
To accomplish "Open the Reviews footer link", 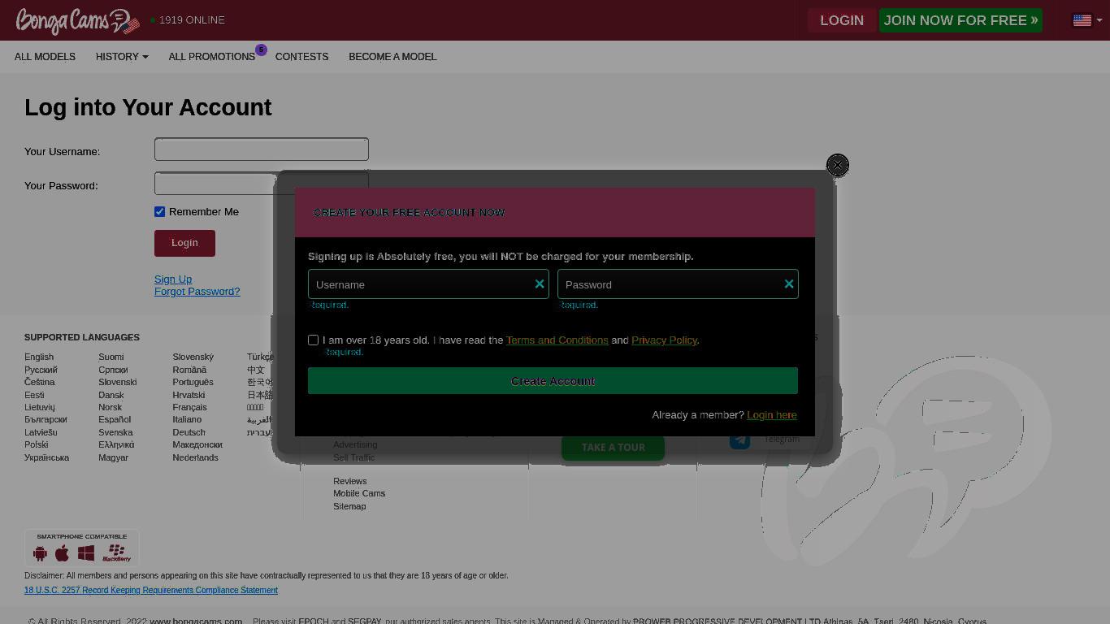I will (x=349, y=481).
